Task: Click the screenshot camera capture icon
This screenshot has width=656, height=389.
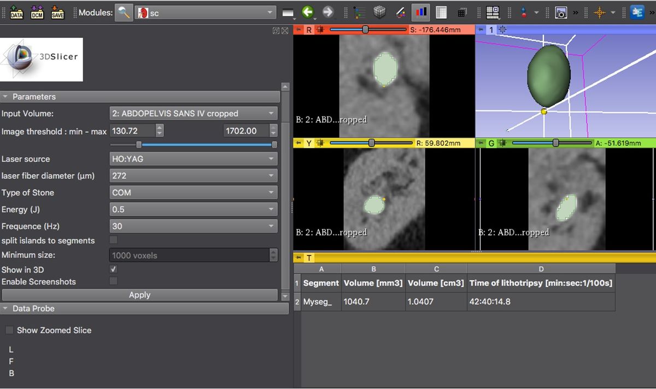Action: coord(561,11)
